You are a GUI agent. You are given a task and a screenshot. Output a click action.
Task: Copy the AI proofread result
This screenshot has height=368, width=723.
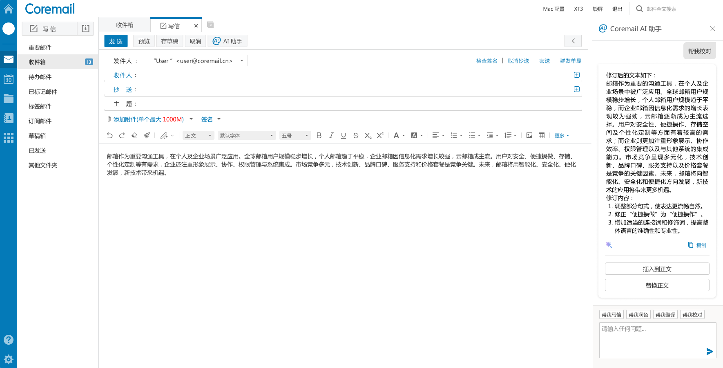[x=697, y=245]
